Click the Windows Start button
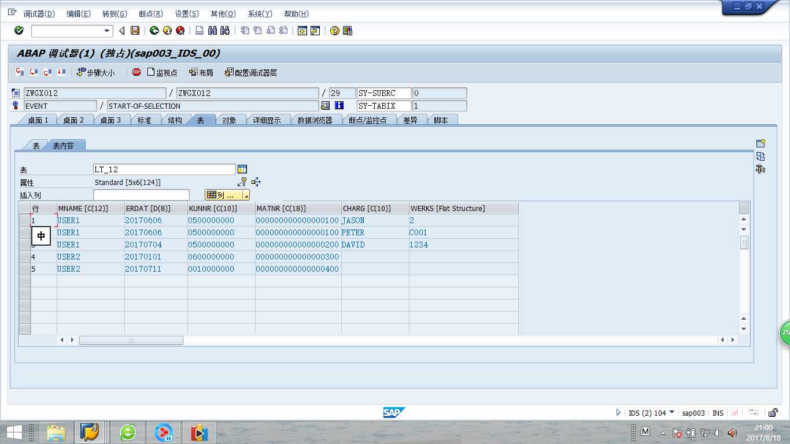This screenshot has width=790, height=444. tap(14, 432)
